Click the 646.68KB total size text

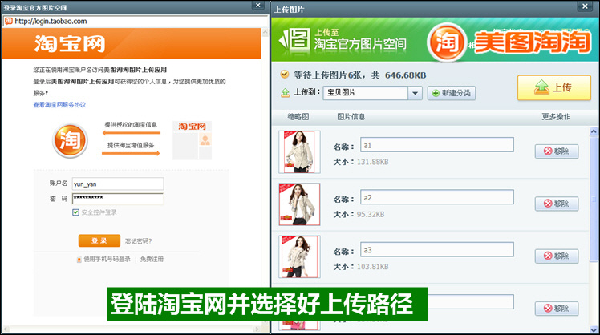pyautogui.click(x=405, y=75)
